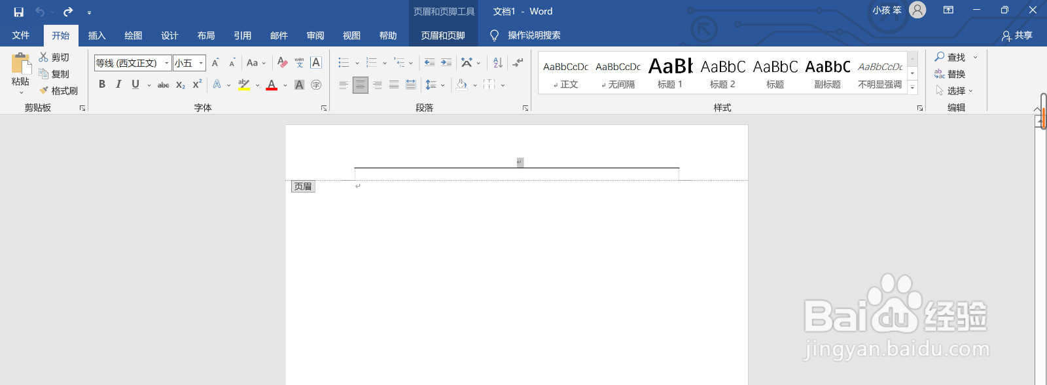Expand the styles gallery with the More arrow

(x=913, y=88)
